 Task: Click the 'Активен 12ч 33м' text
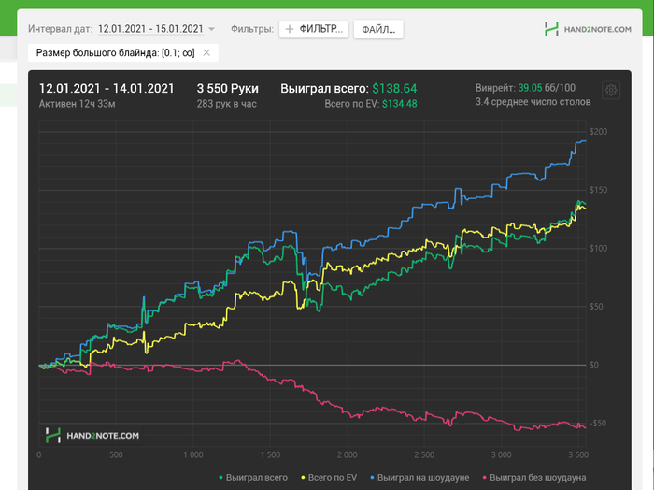coord(78,104)
